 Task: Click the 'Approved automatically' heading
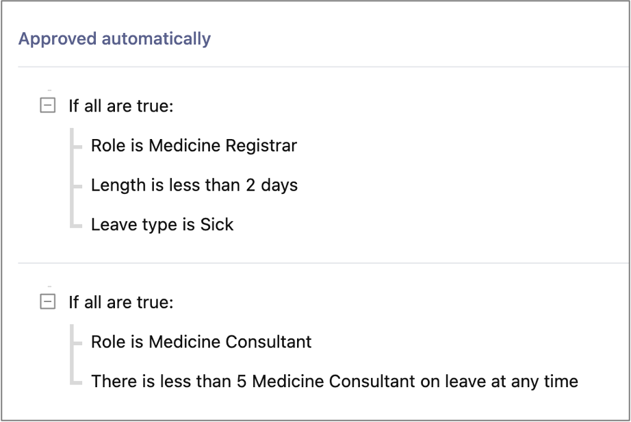[x=115, y=39]
